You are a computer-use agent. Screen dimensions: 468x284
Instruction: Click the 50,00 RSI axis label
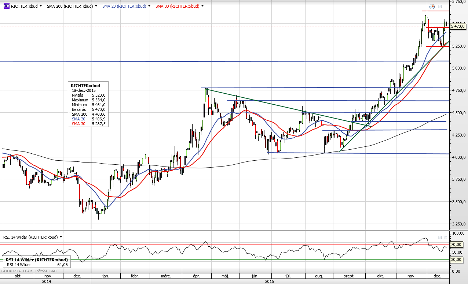coord(457,252)
